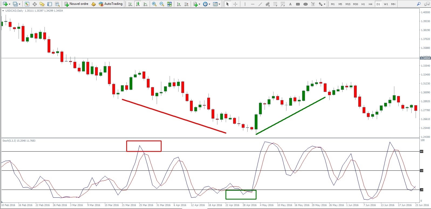Select the arrow cursor tool
The width and height of the screenshot is (431, 209).
pyautogui.click(x=228, y=4)
